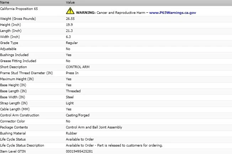Click the Control Arm Construction label
The width and height of the screenshot is (232, 154).
[20, 115]
